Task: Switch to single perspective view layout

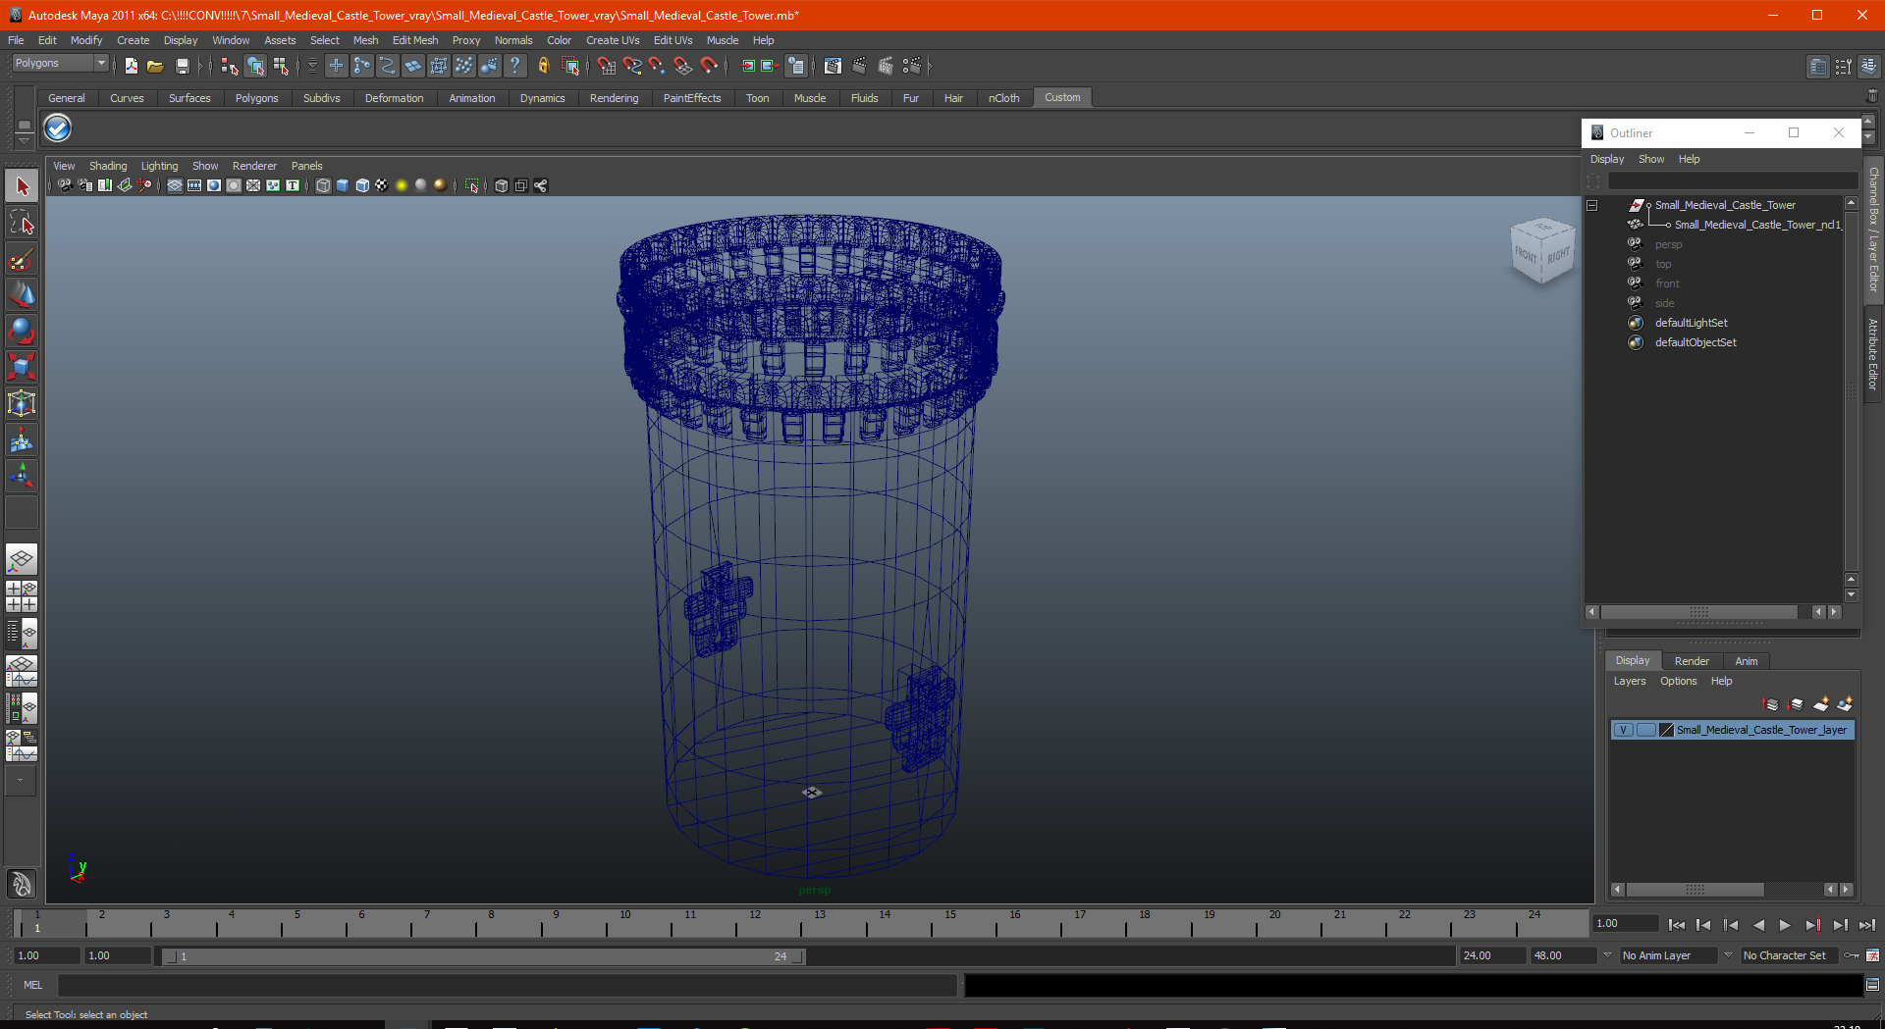Action: pyautogui.click(x=22, y=560)
